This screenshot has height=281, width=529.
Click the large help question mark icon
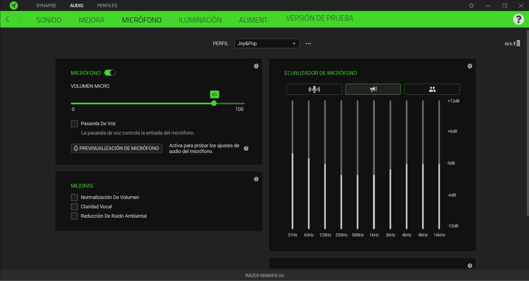coord(518,19)
